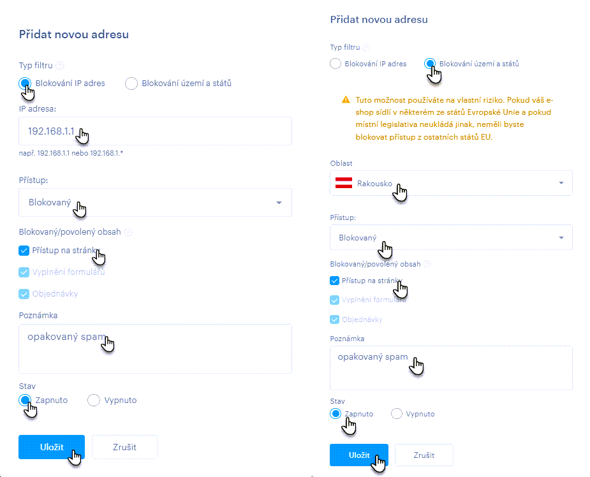Open right Přístup Blokovaný dropdown
The image size is (590, 477).
(451, 237)
